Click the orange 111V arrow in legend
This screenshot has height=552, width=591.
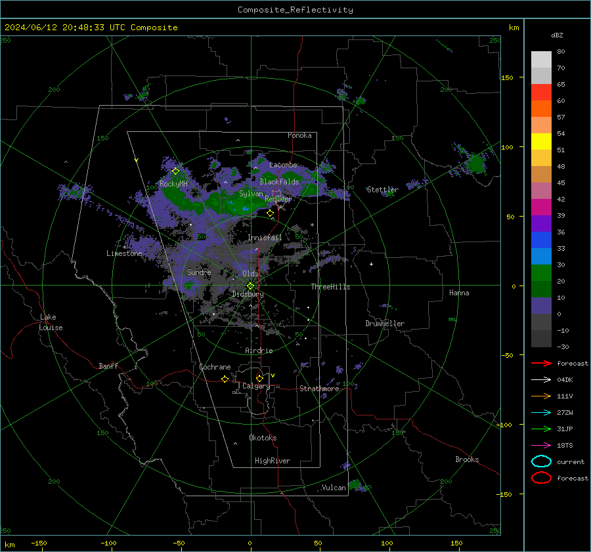click(541, 396)
